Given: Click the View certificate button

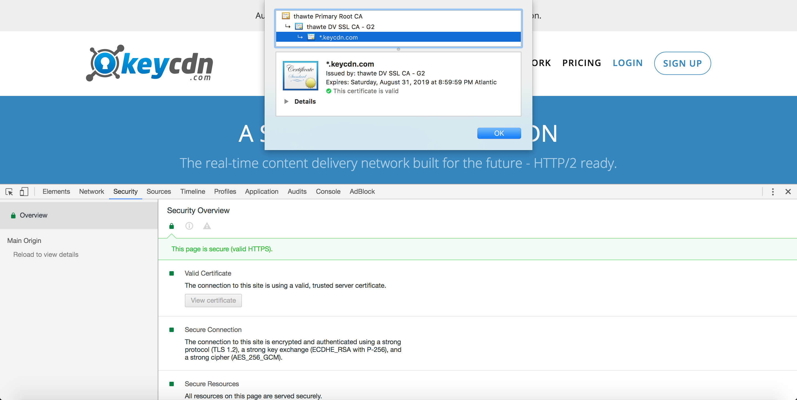Looking at the screenshot, I should point(213,300).
